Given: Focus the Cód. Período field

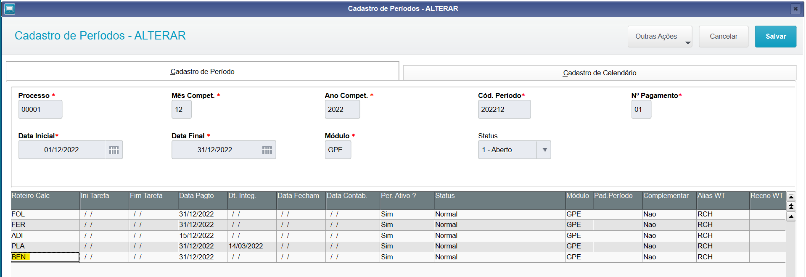Looking at the screenshot, I should (x=504, y=110).
